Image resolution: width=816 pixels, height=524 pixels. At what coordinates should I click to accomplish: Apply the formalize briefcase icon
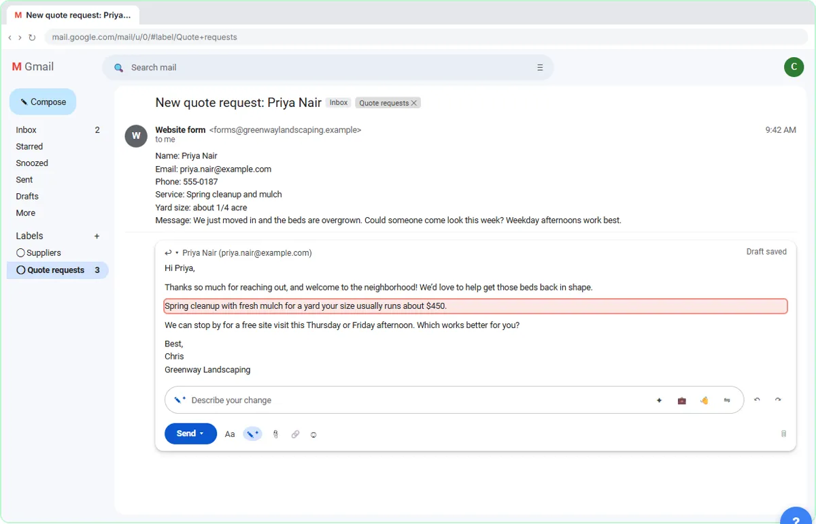pyautogui.click(x=681, y=400)
